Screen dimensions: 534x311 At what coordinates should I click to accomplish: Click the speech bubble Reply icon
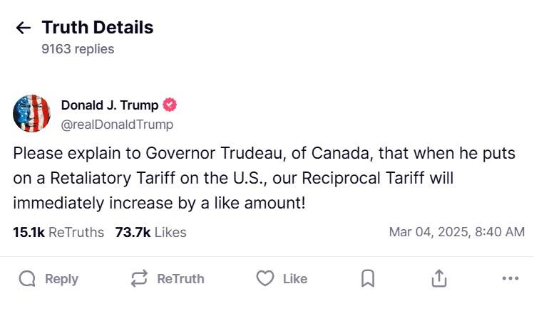coord(27,279)
